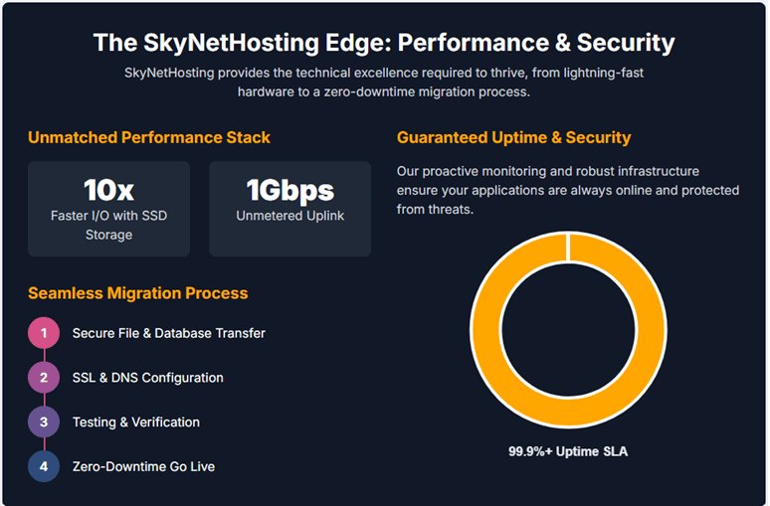Click Zero-Downtime Go Live step label
The height and width of the screenshot is (506, 770).
tap(143, 466)
